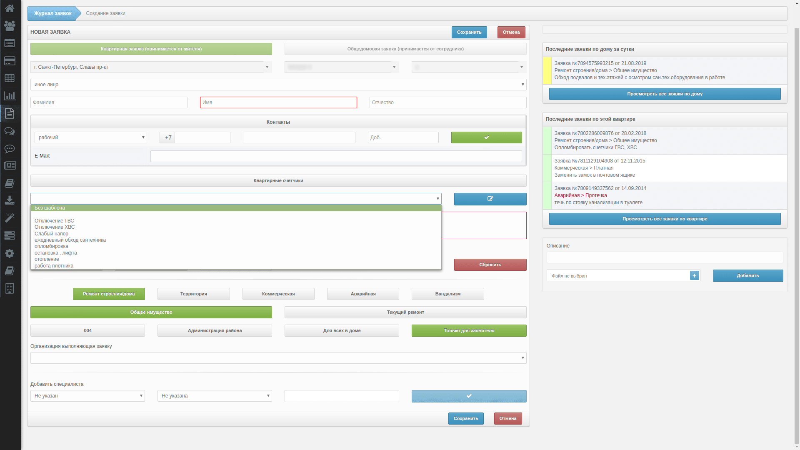The image size is (800, 450).
Task: Expand the 'иное лицо' applicant dropdown
Action: pyautogui.click(x=278, y=85)
